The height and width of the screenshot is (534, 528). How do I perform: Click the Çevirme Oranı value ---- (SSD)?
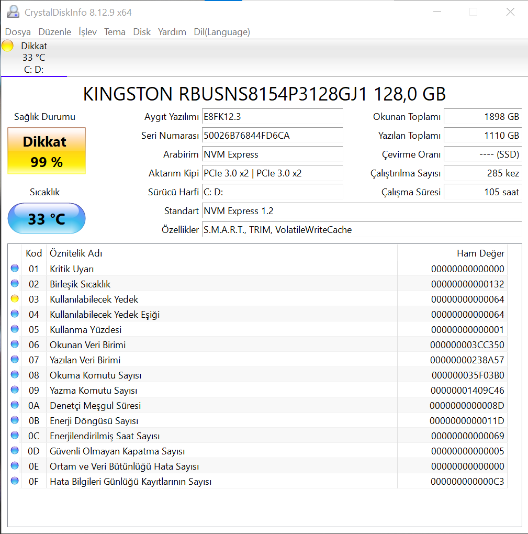click(483, 154)
